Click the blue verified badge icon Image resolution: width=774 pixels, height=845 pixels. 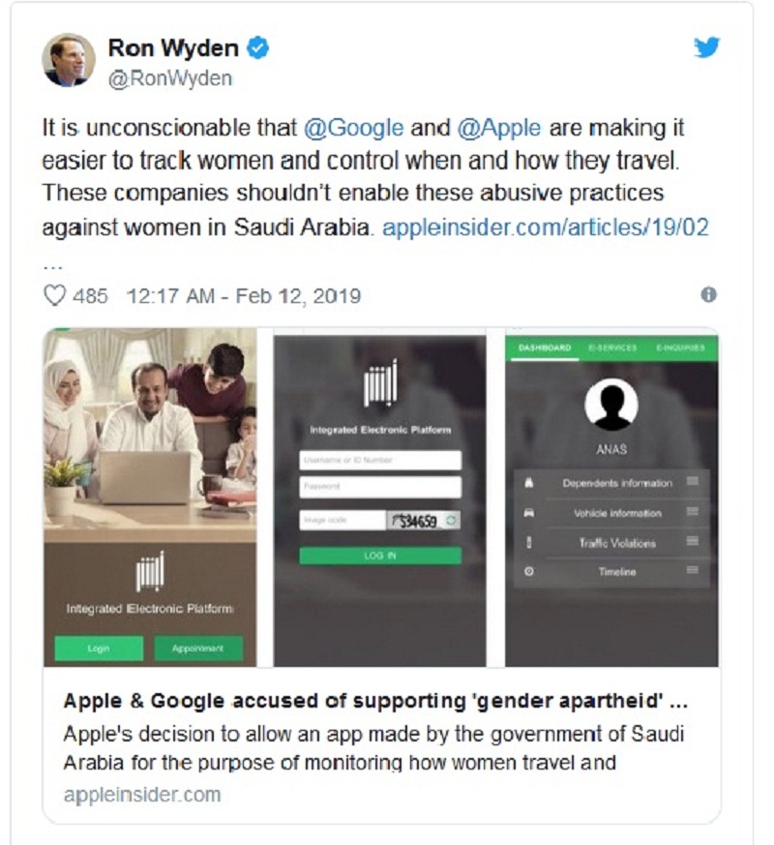258,47
